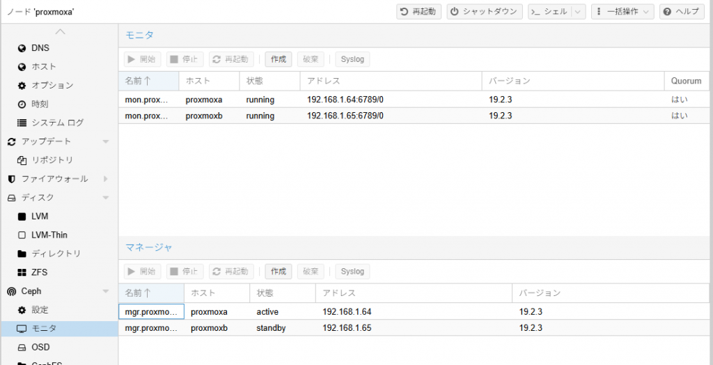Collapse the ディスク section arrow
Image resolution: width=713 pixels, height=365 pixels.
pos(106,198)
